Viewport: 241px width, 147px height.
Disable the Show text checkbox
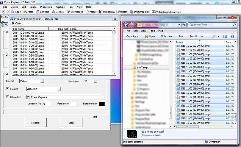[8, 97]
